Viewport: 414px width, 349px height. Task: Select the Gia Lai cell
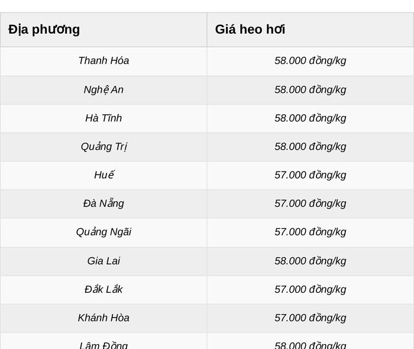pos(103,261)
